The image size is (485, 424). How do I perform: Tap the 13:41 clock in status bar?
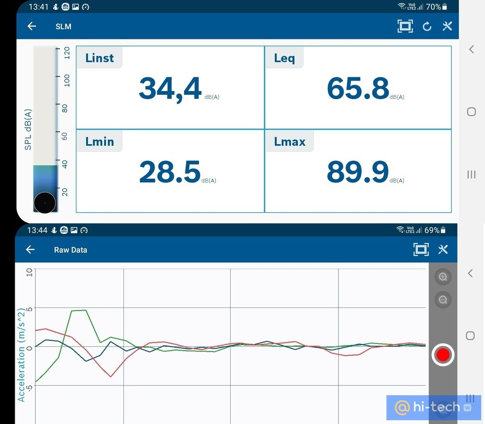pos(39,7)
